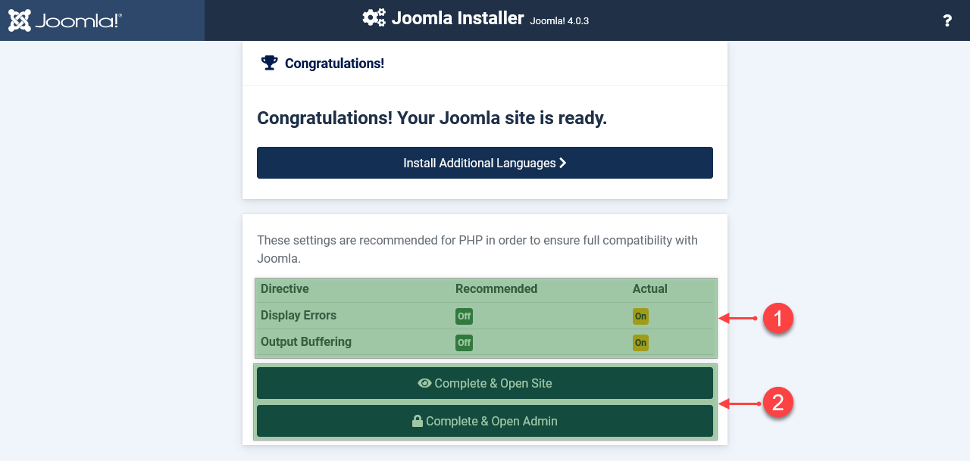
Task: Click Complete & Open Site button
Action: 485,383
